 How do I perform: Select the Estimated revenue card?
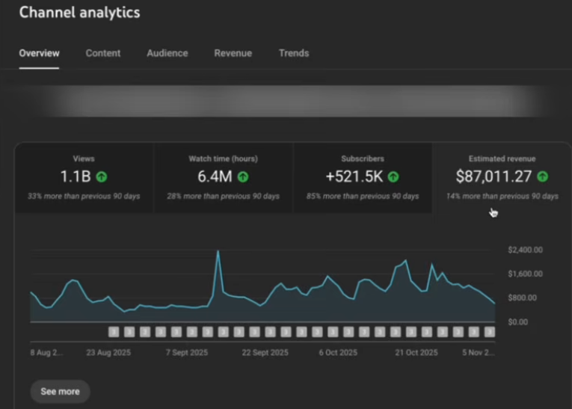[502, 178]
